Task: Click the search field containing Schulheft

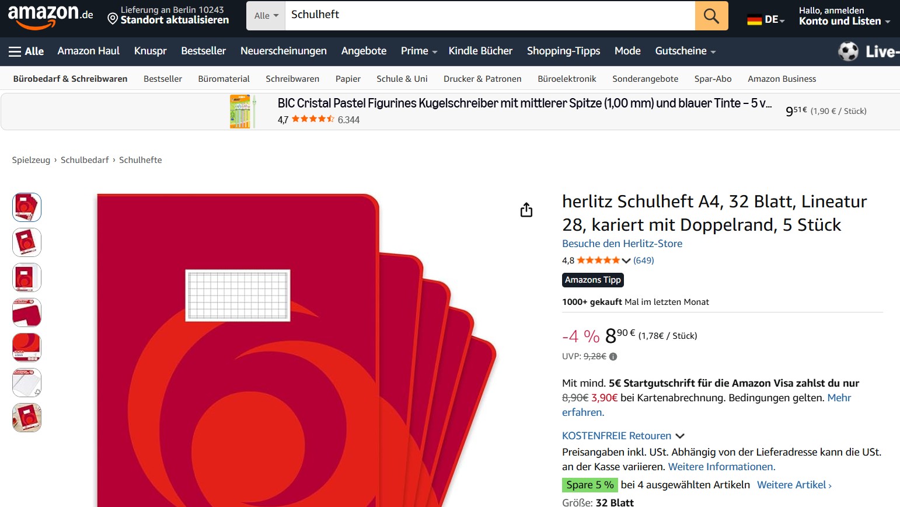Action: click(490, 16)
